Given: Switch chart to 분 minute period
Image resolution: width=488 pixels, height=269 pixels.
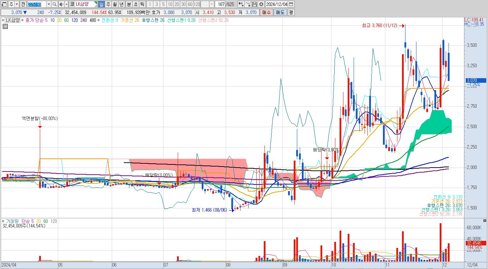Looking at the screenshot, I should coord(129,4).
